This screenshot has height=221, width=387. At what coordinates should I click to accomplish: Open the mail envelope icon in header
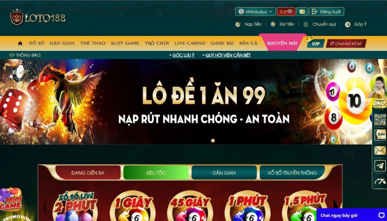[302, 12]
